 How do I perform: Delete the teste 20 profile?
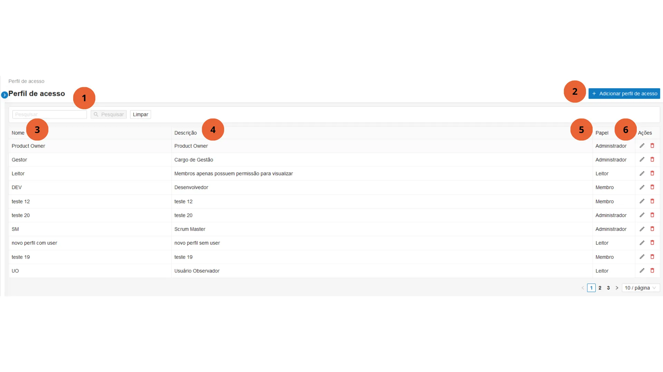coord(652,215)
